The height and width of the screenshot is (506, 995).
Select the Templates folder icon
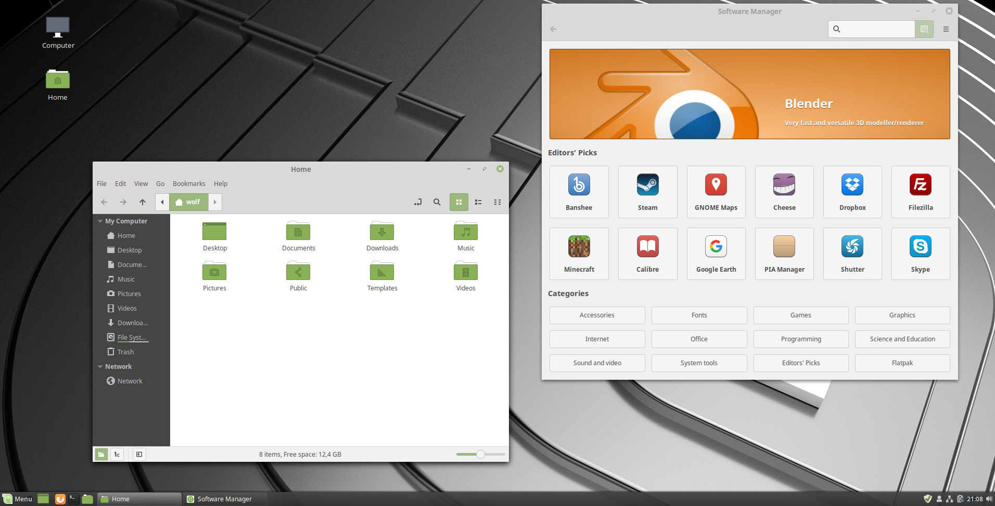point(382,271)
